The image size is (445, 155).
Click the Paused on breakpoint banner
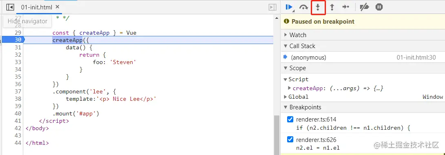(363, 22)
